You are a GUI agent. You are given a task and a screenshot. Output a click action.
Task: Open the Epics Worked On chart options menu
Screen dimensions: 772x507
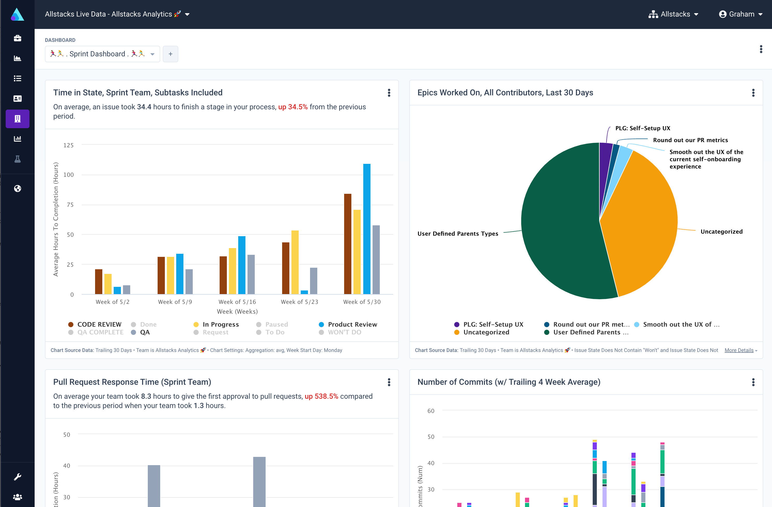pos(753,93)
